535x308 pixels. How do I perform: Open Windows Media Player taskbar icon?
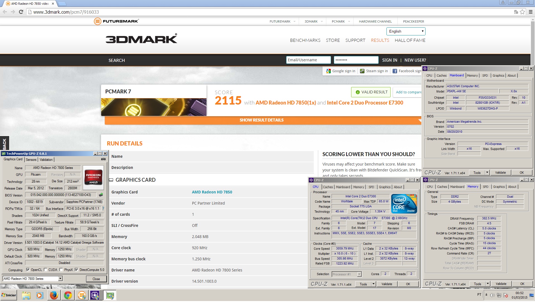[x=40, y=295]
